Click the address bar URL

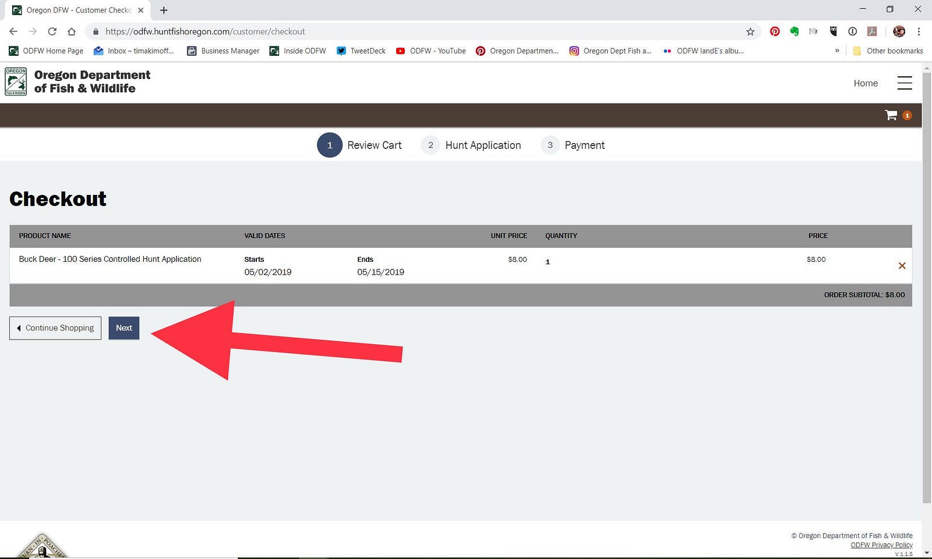(x=205, y=31)
